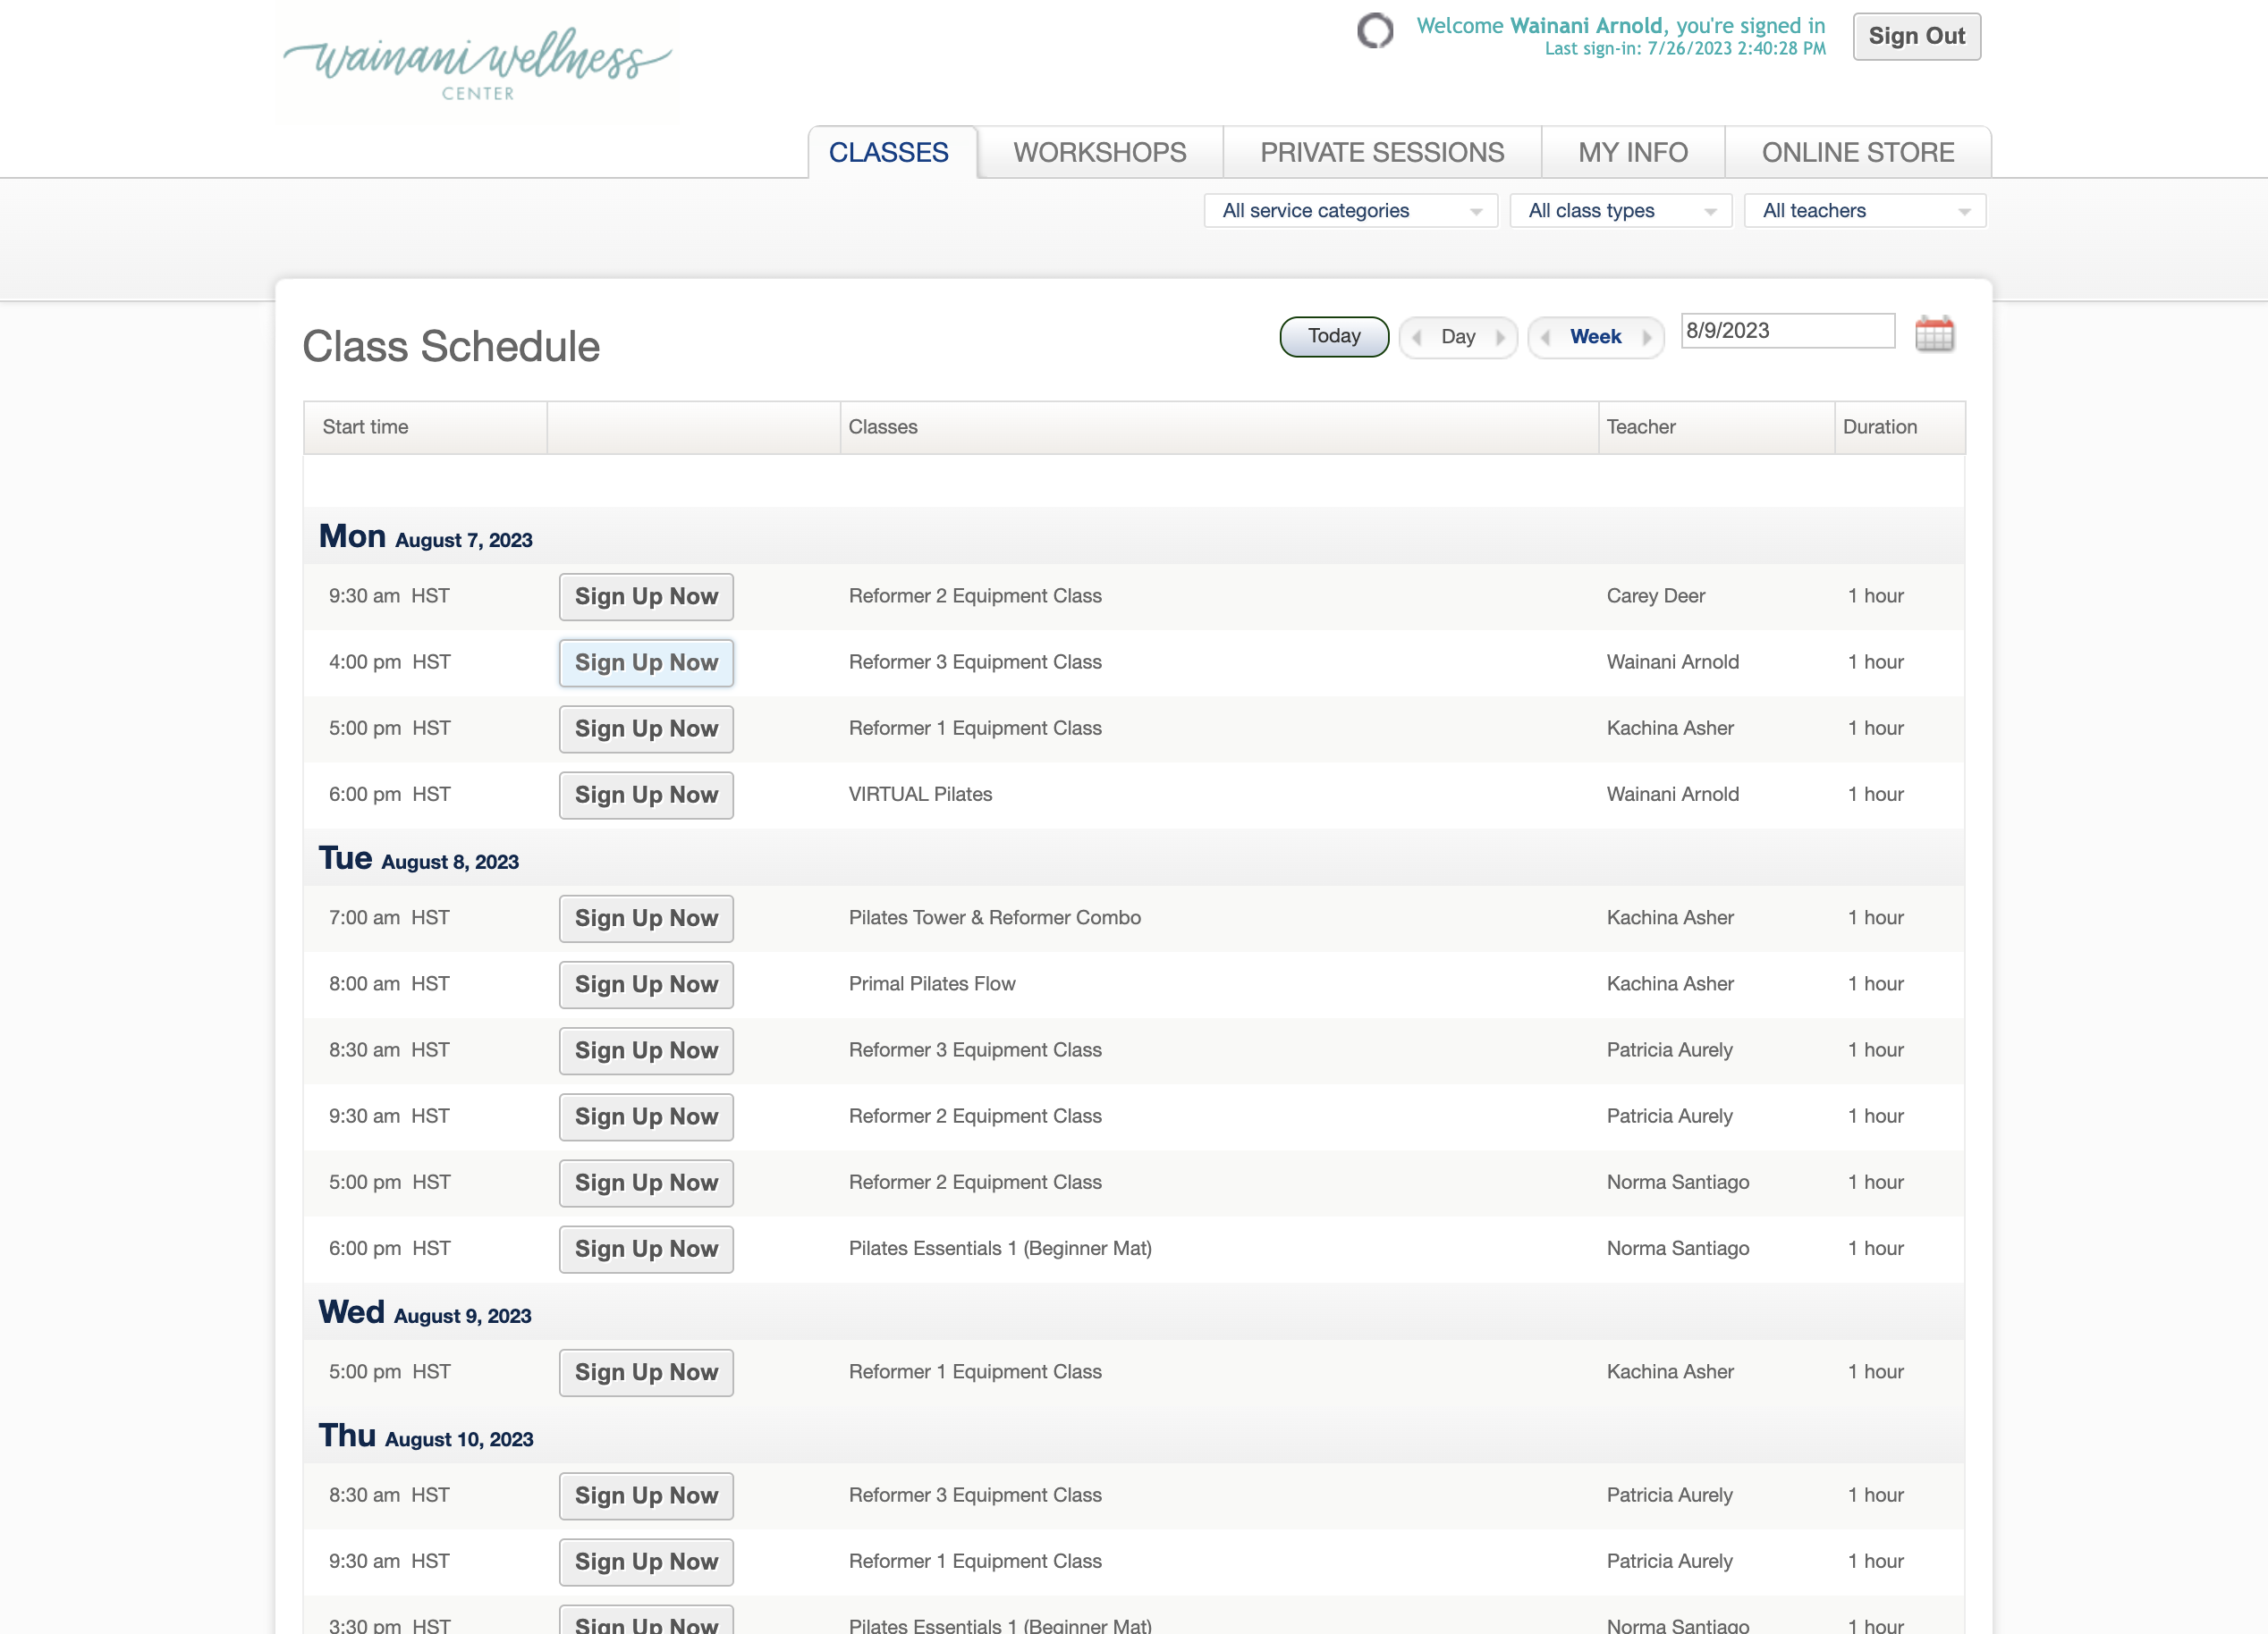Sign up for Monday VIRTUAL Pilates class

pos(646,795)
